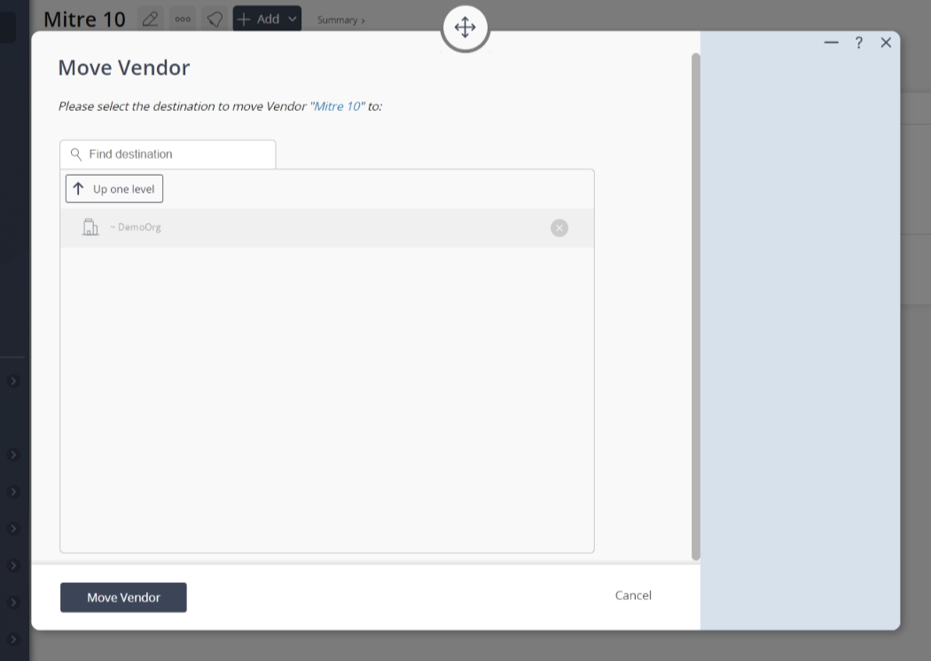Cancel the Move Vendor dialog

click(633, 595)
